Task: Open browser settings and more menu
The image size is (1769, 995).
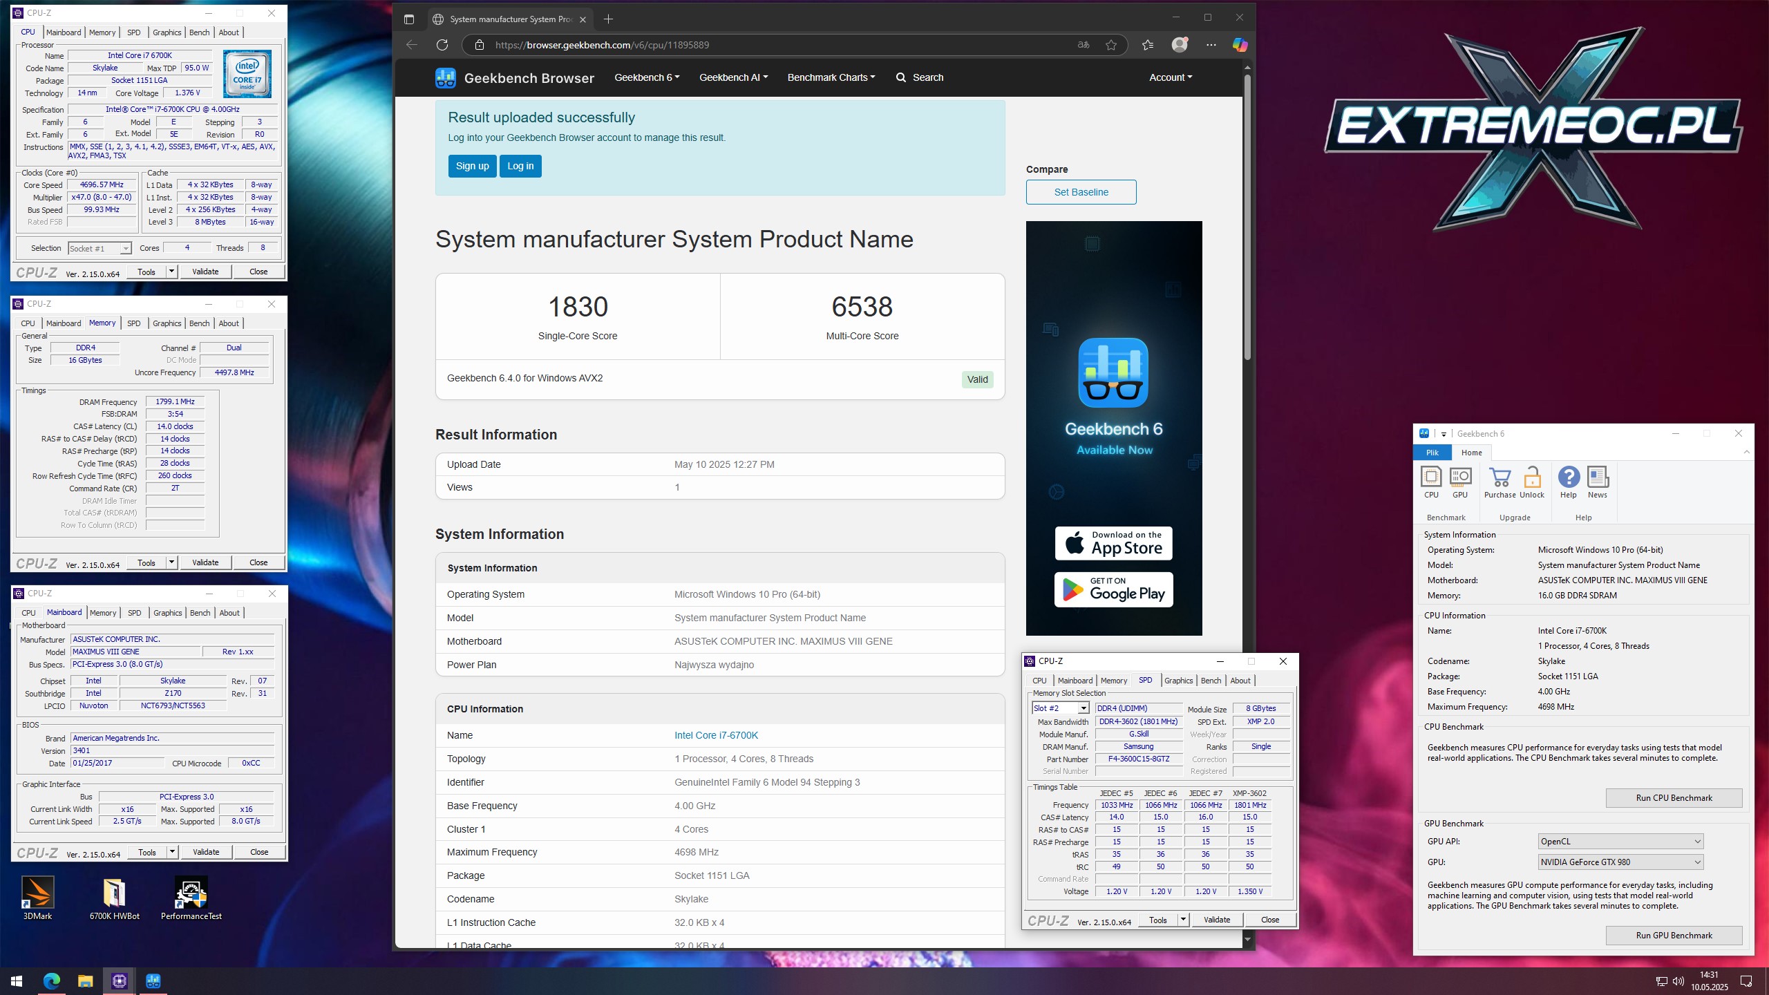Action: (x=1211, y=45)
